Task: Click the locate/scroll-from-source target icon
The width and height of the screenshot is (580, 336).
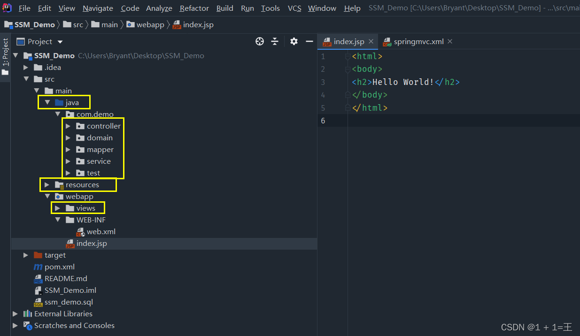Action: click(260, 41)
